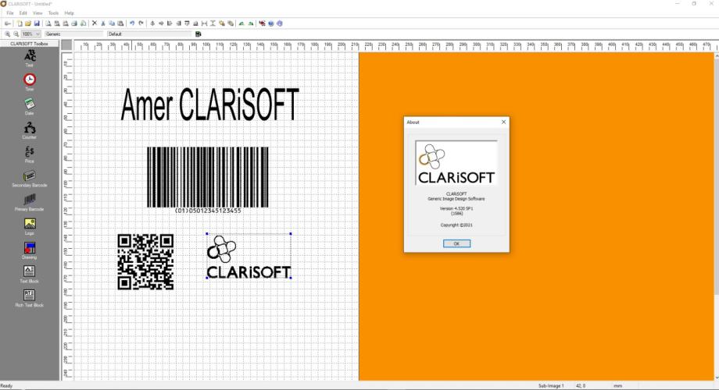Screen dimensions: 719x390
Task: Click the barcode number (01)05012345123455
Action: tap(208, 211)
